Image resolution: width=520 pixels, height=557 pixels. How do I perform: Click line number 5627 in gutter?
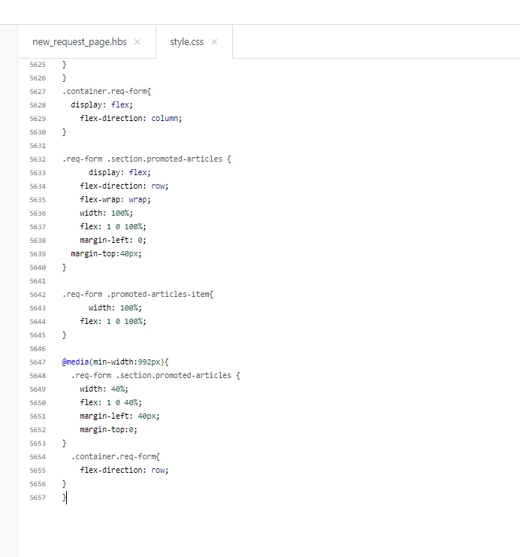[38, 92]
